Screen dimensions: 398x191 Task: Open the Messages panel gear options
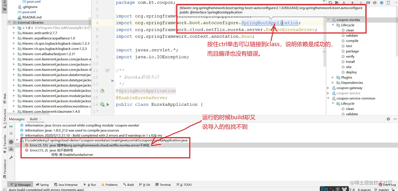tap(388, 119)
